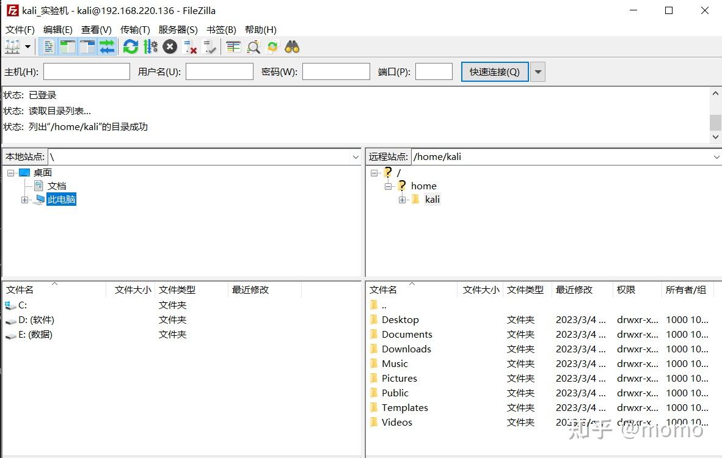Select D: (软件) drive
Screen dimensions: 722x458
[36, 319]
